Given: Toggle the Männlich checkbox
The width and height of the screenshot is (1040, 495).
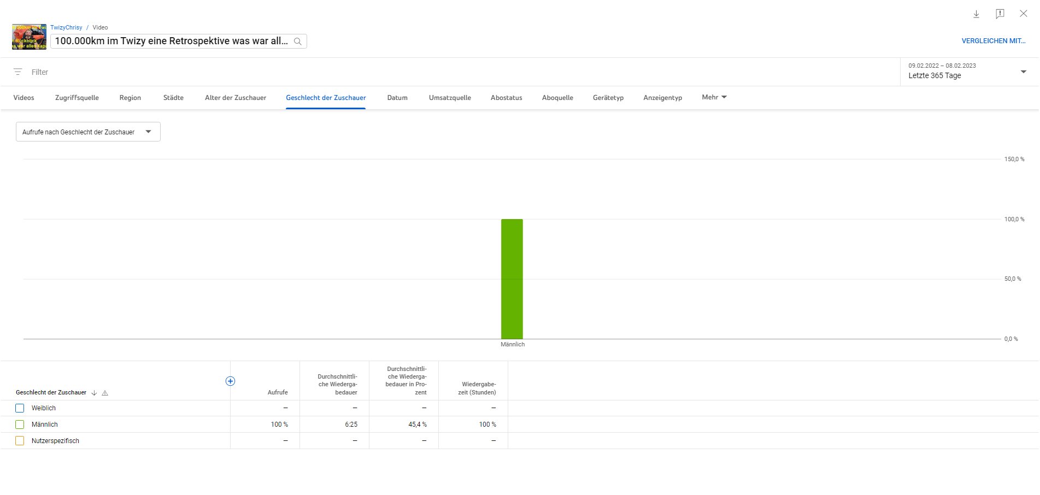Looking at the screenshot, I should 20,425.
